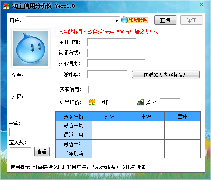Click the 和我联系 Wangwang contact icon
The height and width of the screenshot is (180, 211).
[134, 20]
